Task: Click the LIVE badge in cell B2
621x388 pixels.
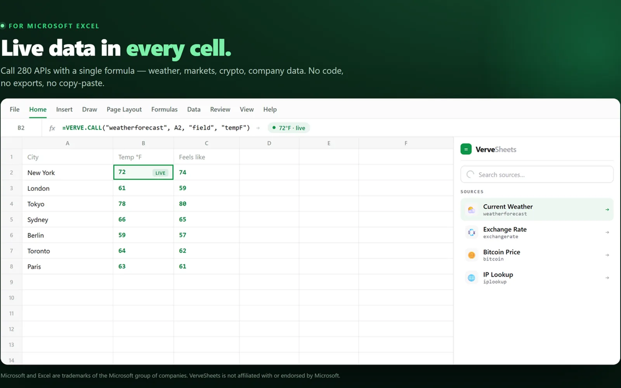Action: 160,173
